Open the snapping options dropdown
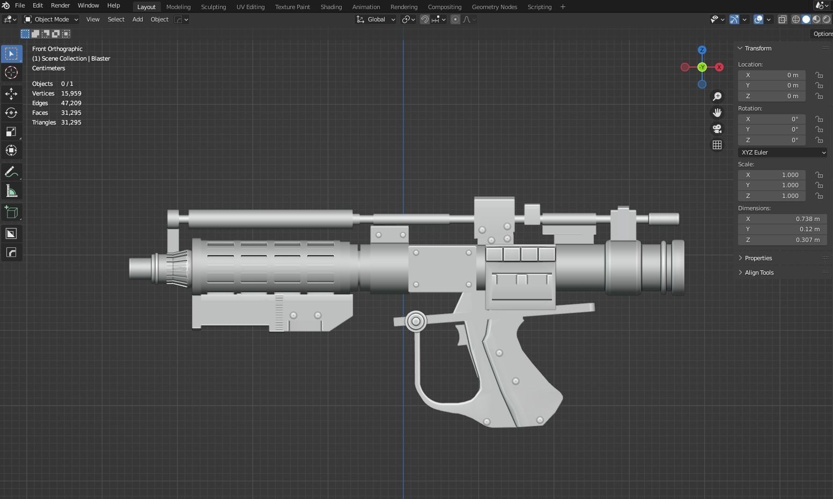 tap(438, 19)
